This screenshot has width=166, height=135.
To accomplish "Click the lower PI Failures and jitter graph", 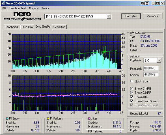I will pyautogui.click(x=66, y=93).
